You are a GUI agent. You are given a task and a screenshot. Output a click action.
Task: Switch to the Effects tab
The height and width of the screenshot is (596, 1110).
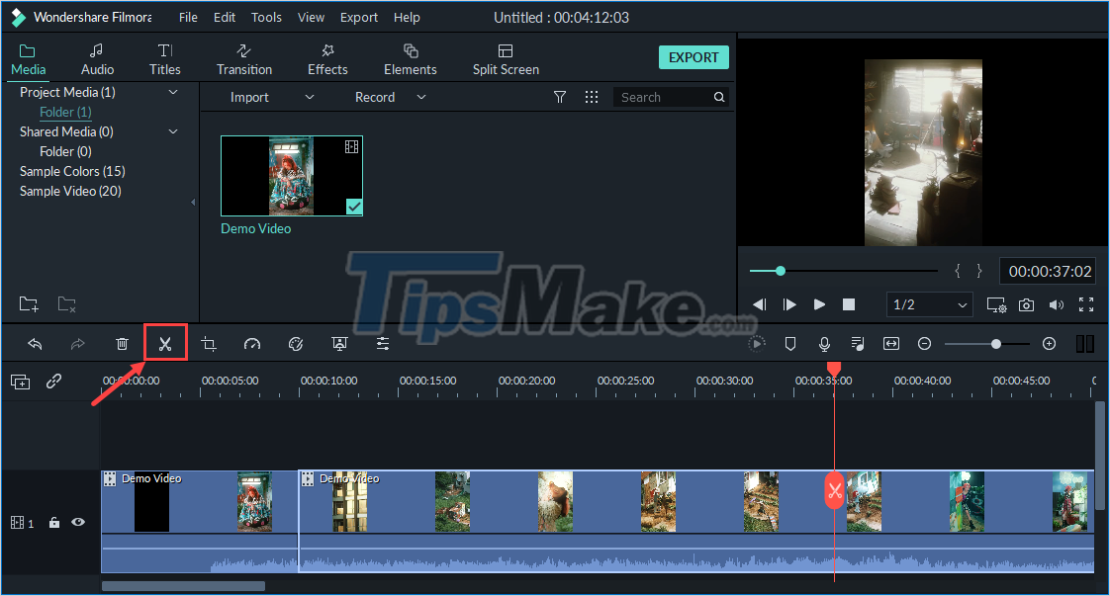[x=326, y=58]
